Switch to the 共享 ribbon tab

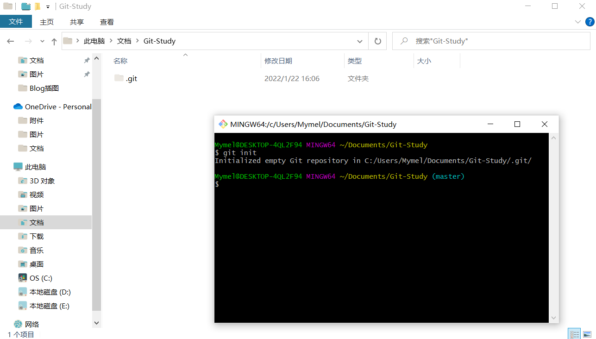[77, 22]
